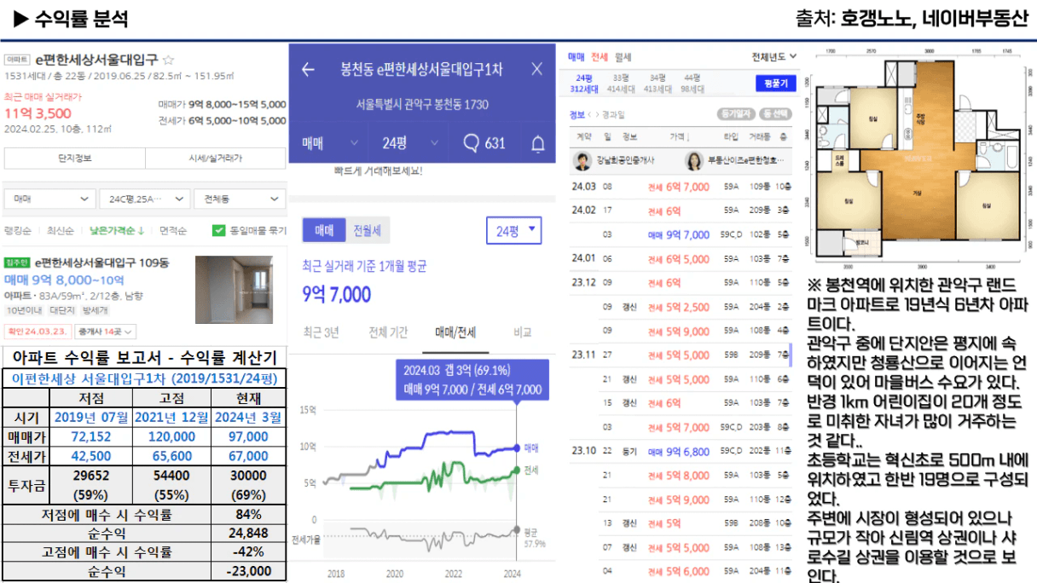Select the 44평 98세대 size tab
This screenshot has width=1037, height=583.
point(691,83)
